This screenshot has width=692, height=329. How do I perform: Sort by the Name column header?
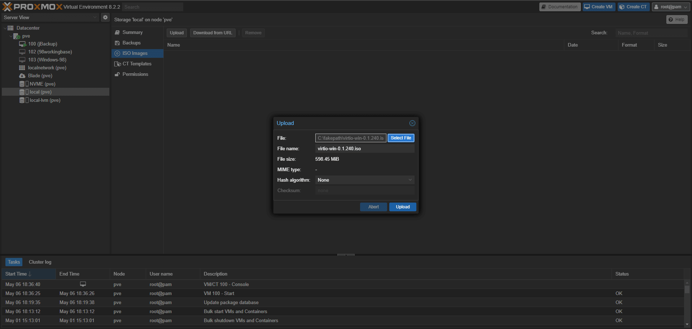[364, 45]
